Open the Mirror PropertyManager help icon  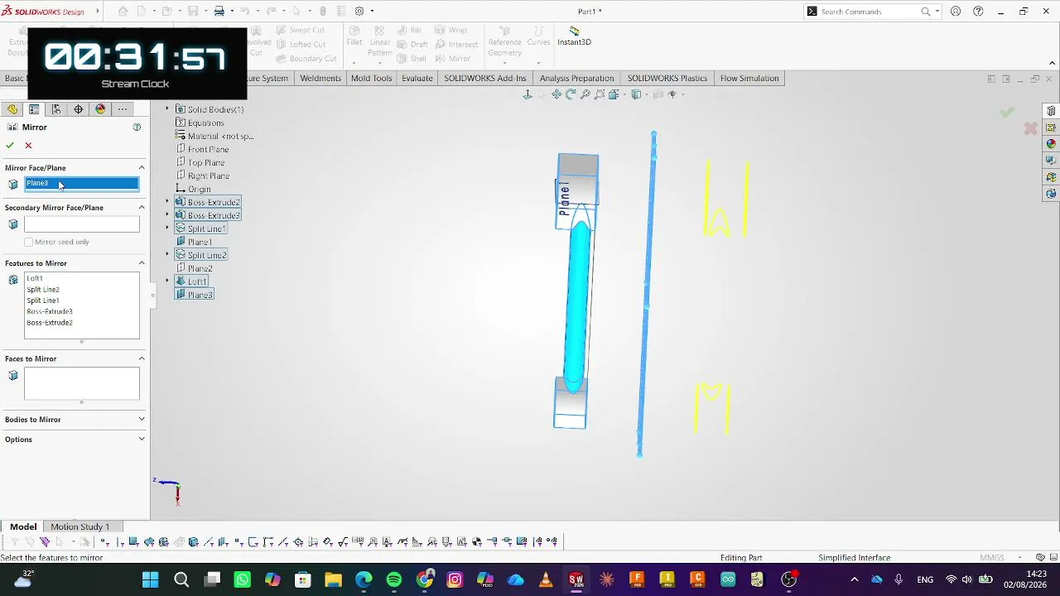click(137, 127)
